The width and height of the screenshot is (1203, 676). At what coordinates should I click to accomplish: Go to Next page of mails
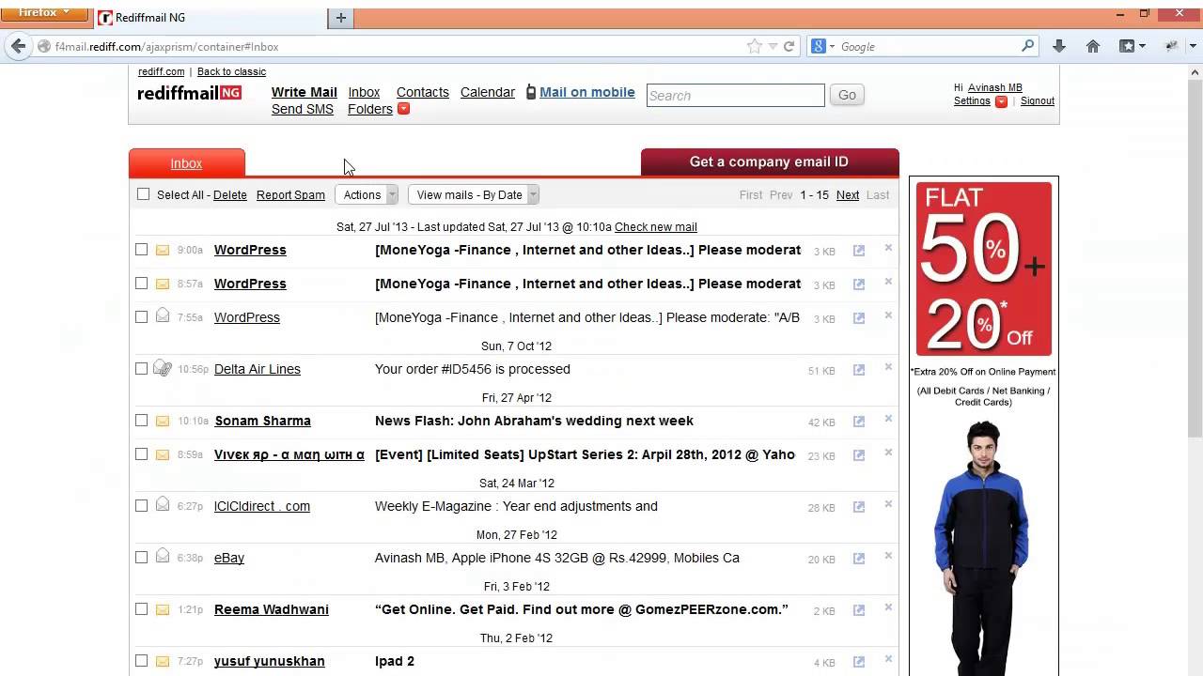848,194
